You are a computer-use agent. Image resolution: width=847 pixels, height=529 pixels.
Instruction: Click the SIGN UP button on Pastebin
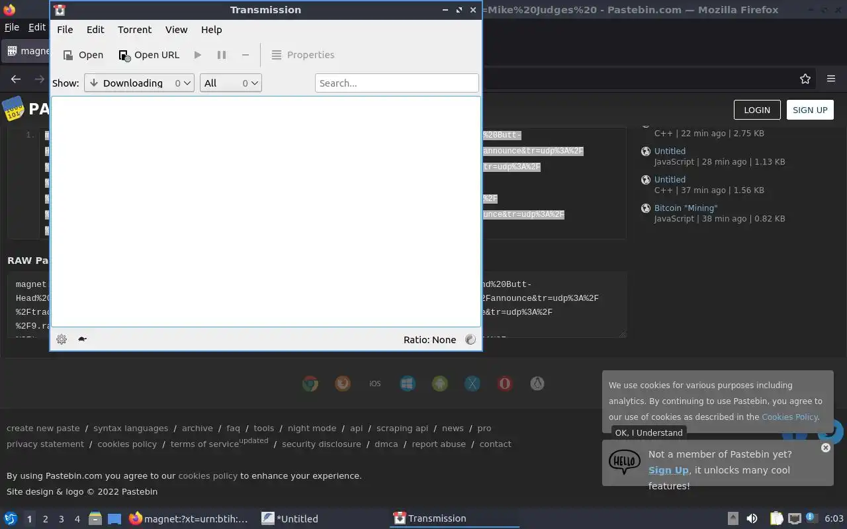pos(810,110)
